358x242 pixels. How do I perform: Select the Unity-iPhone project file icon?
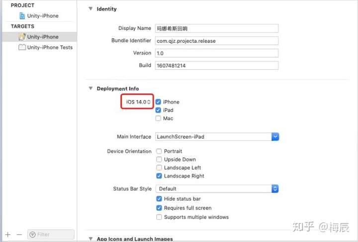22,16
